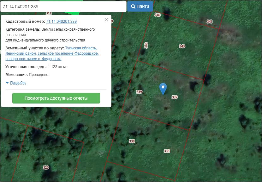Click the blue location pin marker
262x182 pixels.
coord(163,88)
